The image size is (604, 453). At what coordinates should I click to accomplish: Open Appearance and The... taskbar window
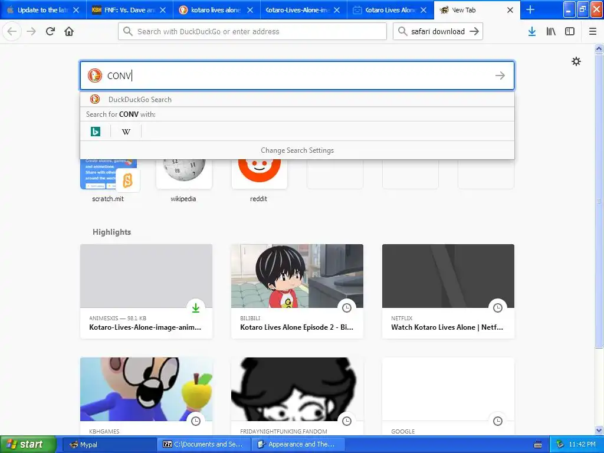[298, 445]
